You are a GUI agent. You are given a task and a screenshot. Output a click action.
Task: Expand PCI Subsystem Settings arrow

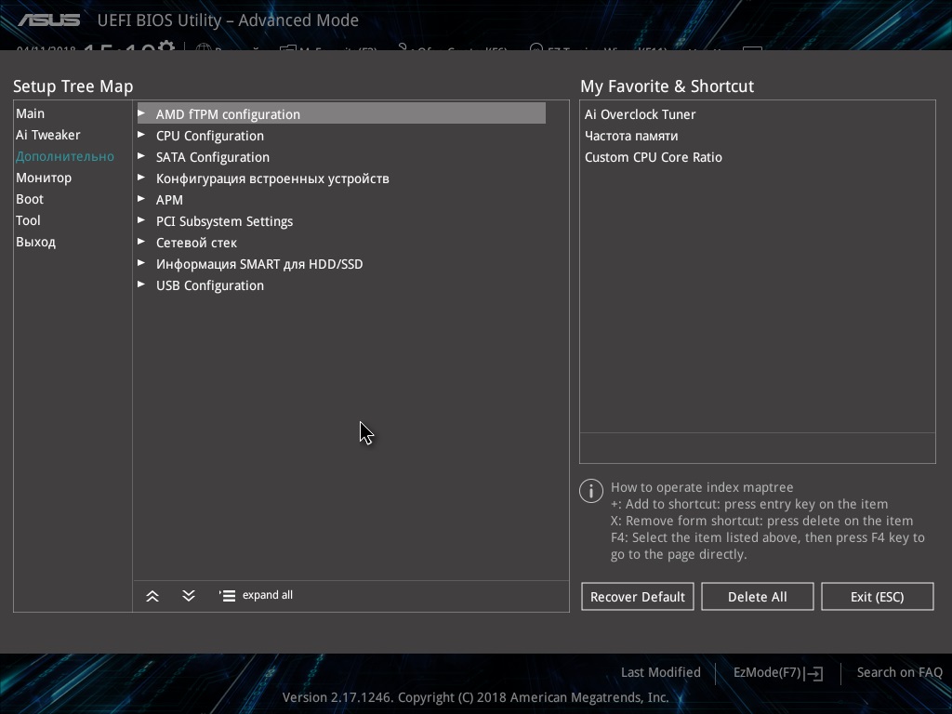pos(141,219)
